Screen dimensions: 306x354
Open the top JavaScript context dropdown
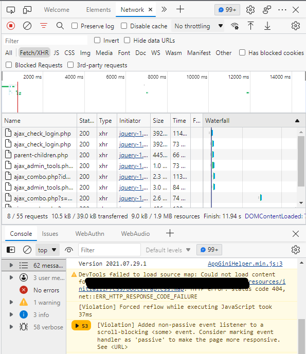(x=47, y=250)
